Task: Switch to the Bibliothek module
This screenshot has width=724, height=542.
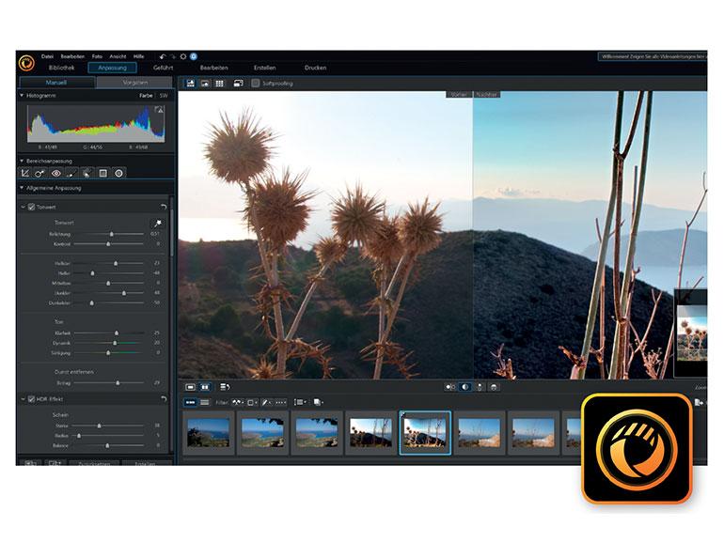Action: (61, 68)
